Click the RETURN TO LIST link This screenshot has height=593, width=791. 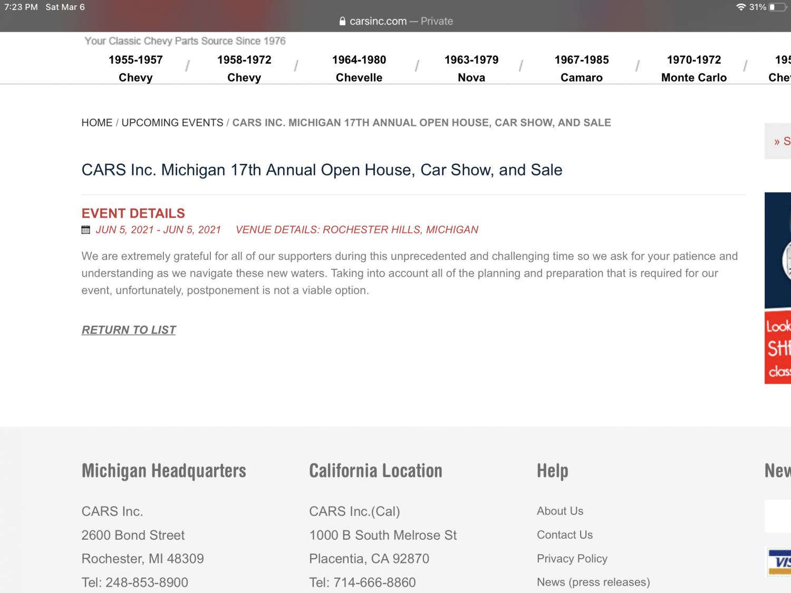129,330
